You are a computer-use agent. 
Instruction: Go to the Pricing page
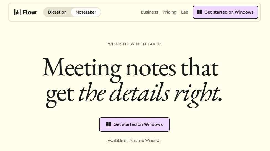[169, 12]
